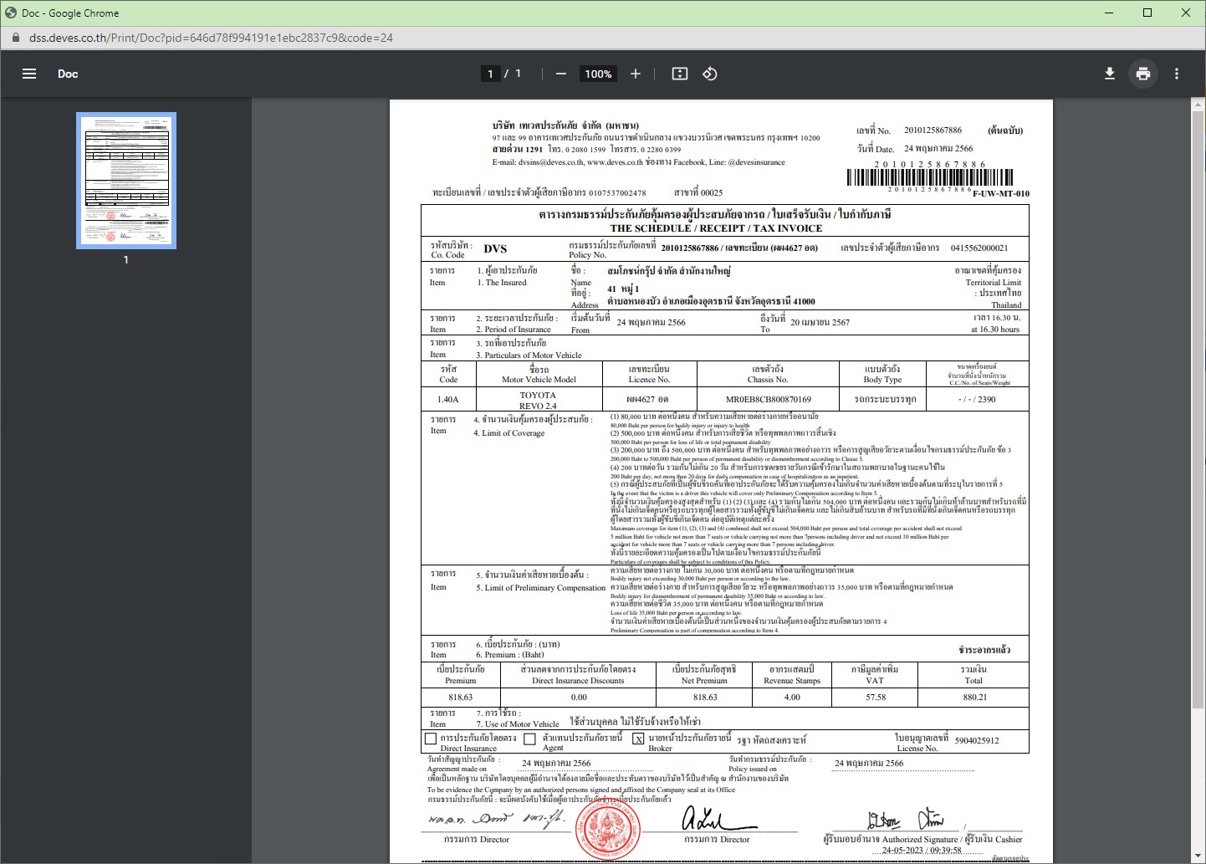Click the Chrome window title icon
Viewport: 1206px width, 864px height.
pyautogui.click(x=11, y=13)
